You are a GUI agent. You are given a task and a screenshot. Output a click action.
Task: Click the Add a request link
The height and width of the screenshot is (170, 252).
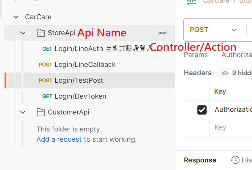point(59,139)
